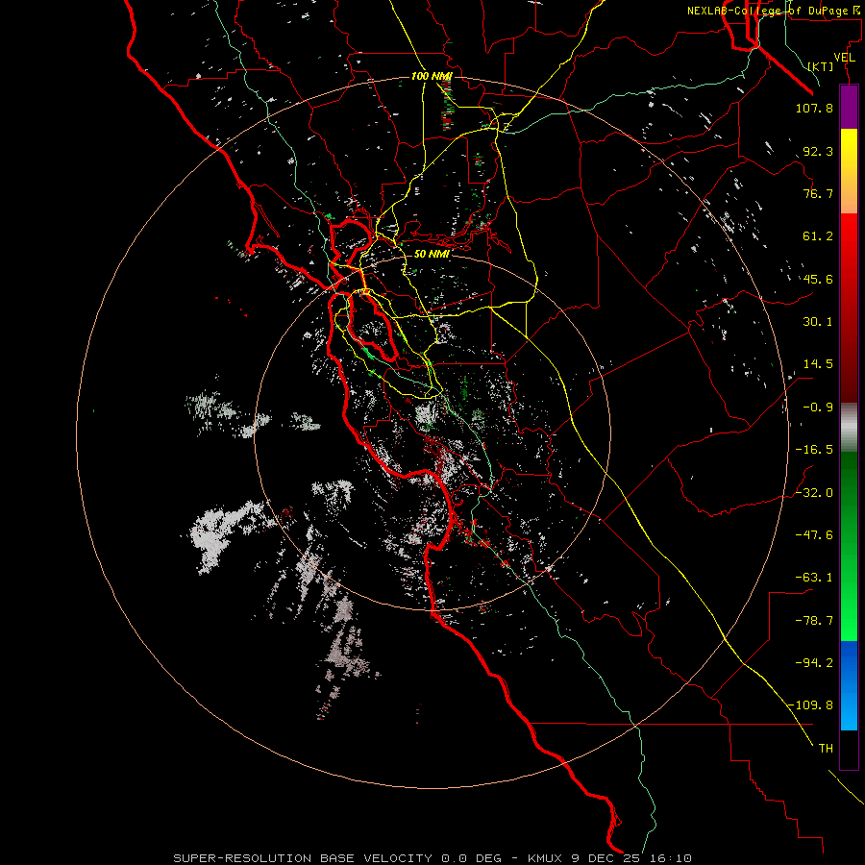Click the Super-Resolution Base Velocity caption
This screenshot has height=865, width=865.
pos(432,858)
